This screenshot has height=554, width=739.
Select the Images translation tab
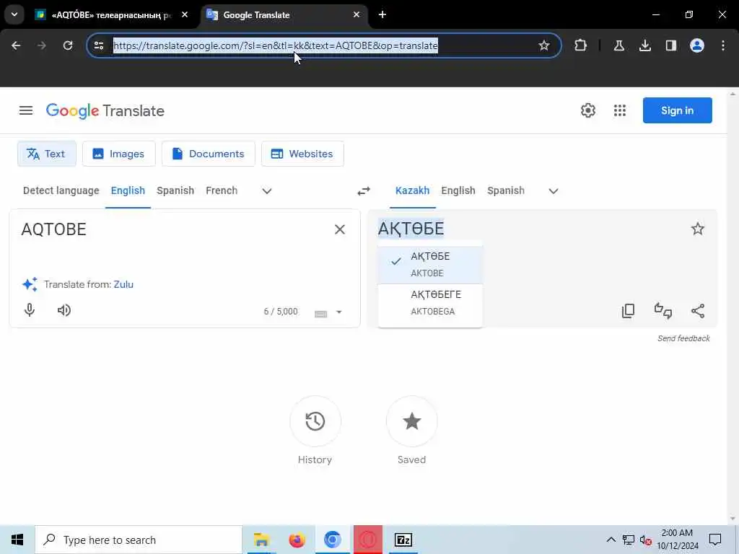(119, 154)
